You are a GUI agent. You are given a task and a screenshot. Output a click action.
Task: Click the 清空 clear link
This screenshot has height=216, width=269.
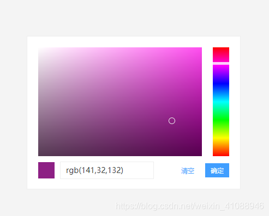tap(188, 171)
